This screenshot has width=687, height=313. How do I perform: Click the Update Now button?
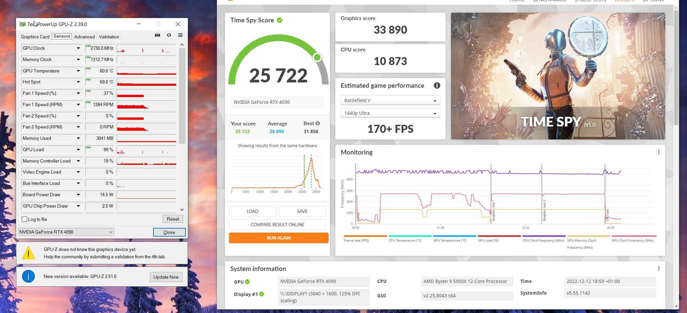pos(166,277)
